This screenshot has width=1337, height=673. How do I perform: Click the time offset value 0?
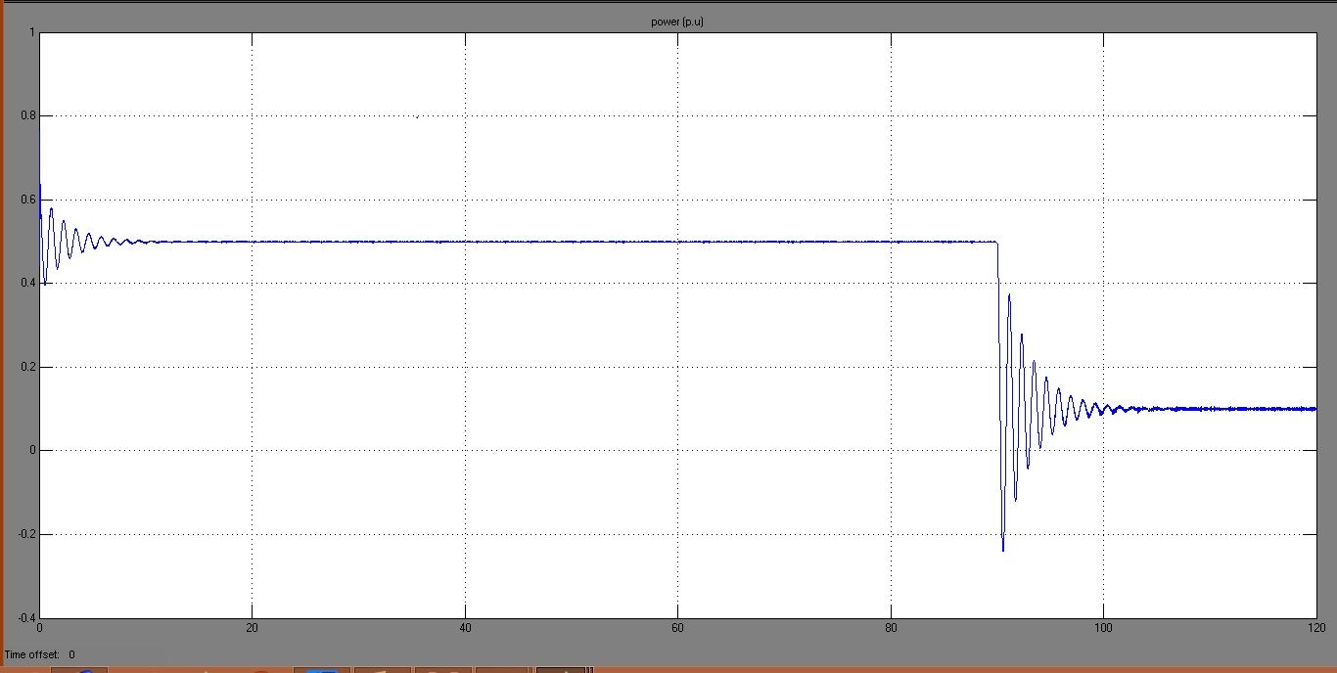(71, 654)
